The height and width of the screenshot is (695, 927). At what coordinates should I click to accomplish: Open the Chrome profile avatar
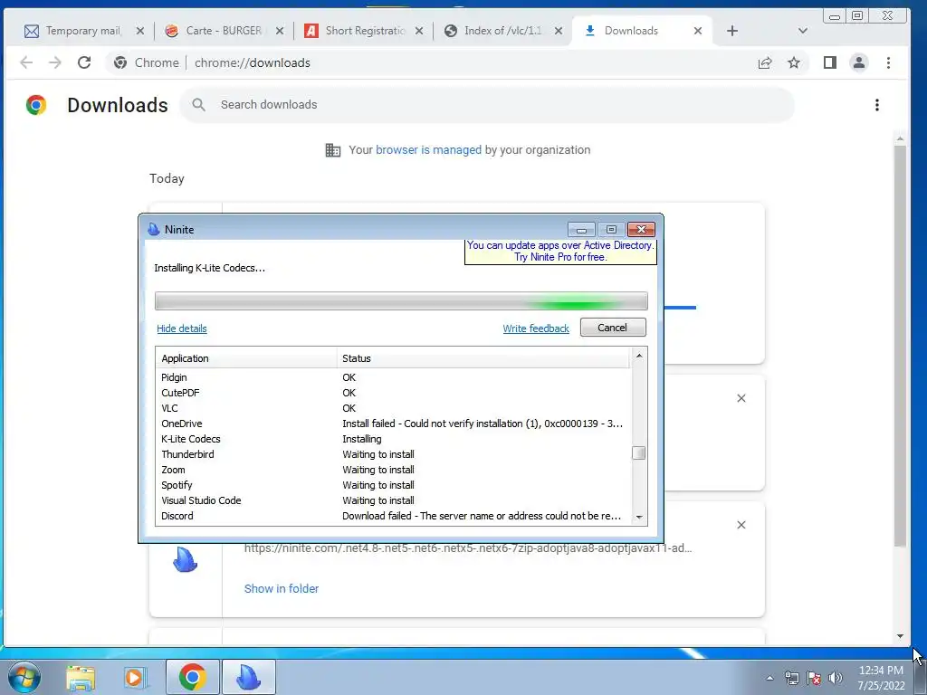click(859, 62)
